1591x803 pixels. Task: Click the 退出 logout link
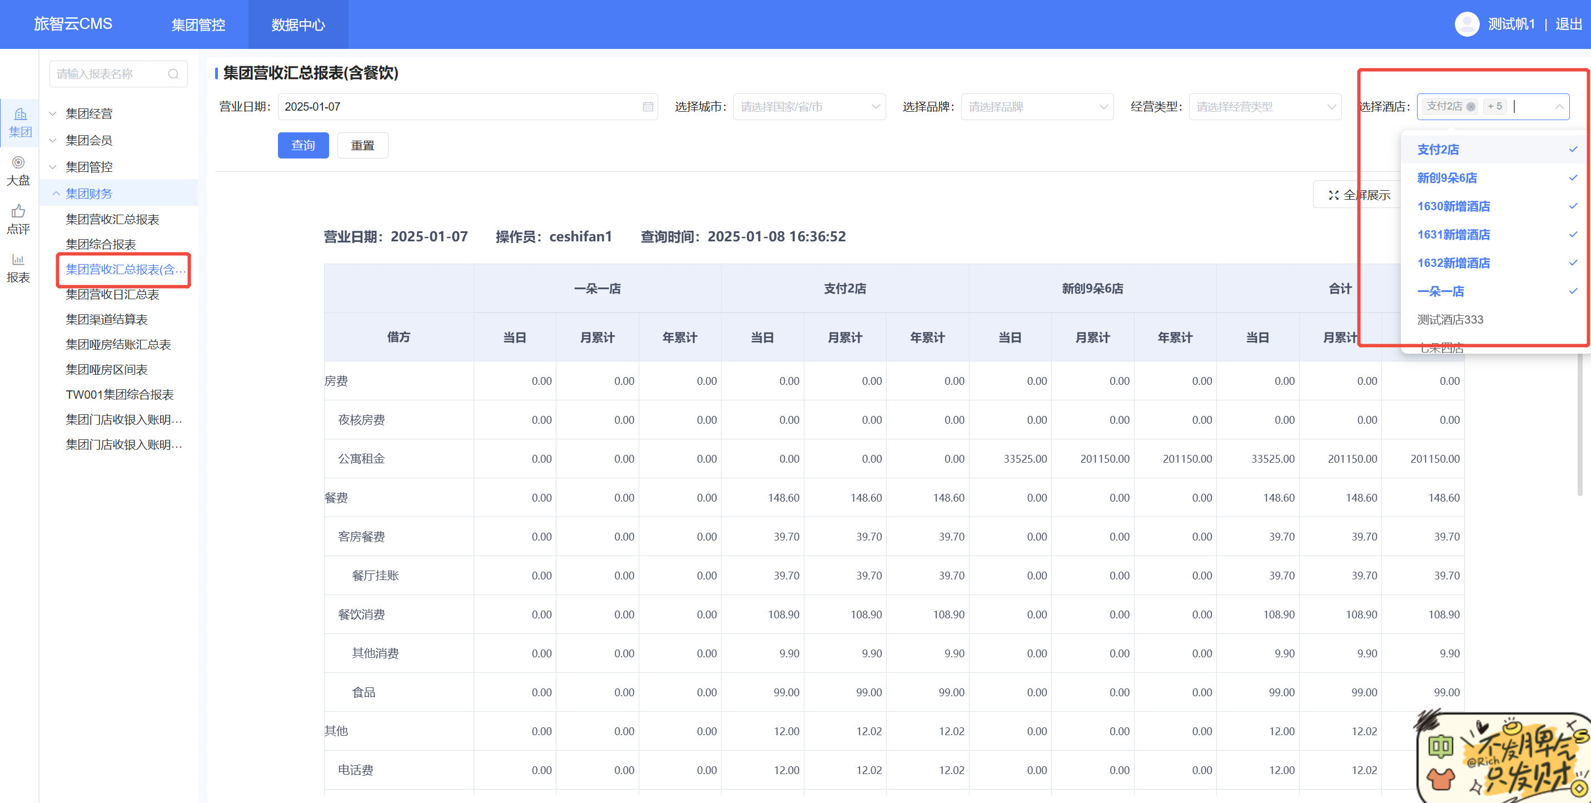pyautogui.click(x=1568, y=24)
